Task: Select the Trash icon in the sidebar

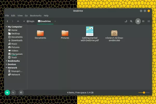Action: click(x=9, y=57)
